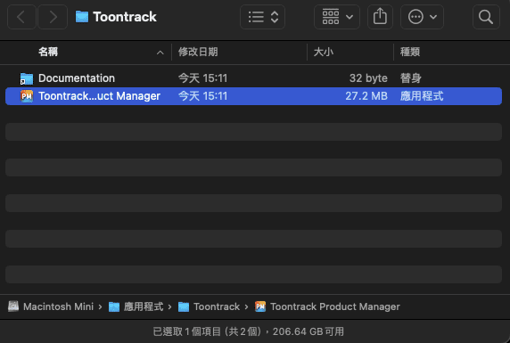Click the status bar selection info text
Viewport: 510px width, 343px height.
tap(249, 331)
